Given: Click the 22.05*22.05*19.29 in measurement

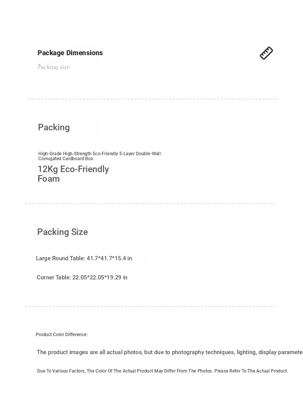Looking at the screenshot, I should pos(100,277).
